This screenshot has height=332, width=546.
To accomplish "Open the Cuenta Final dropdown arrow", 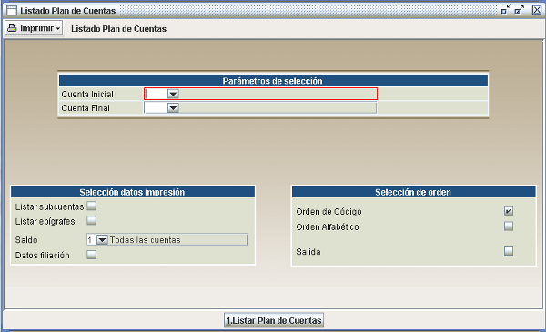I will (173, 108).
